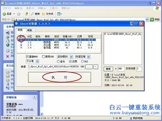Open the 查看 menu
Image resolution: width=162 pixels, height=121 pixels.
(30, 8)
